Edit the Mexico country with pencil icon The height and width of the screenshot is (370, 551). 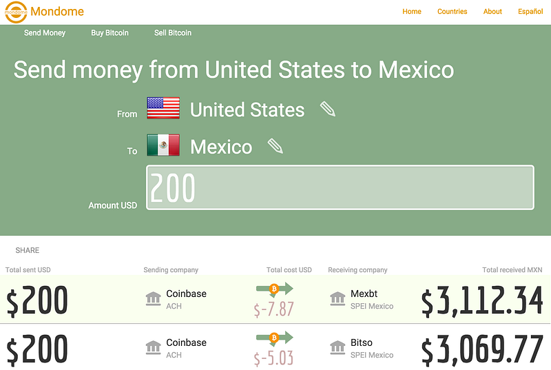[x=275, y=146]
